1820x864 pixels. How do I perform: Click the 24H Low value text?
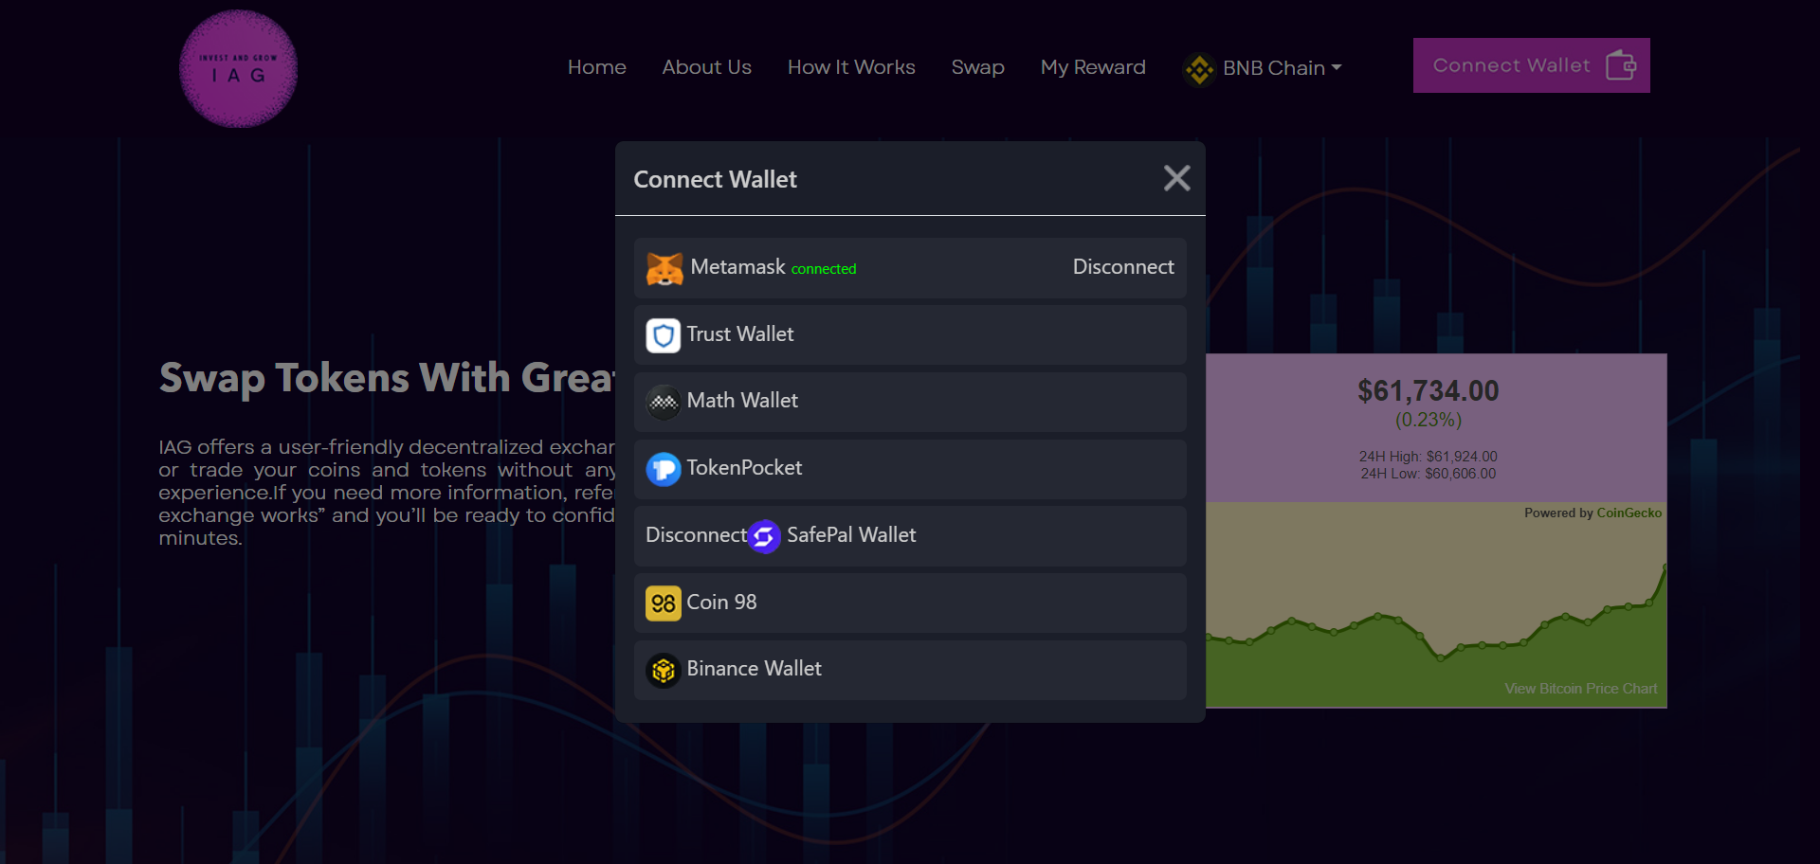pyautogui.click(x=1429, y=474)
